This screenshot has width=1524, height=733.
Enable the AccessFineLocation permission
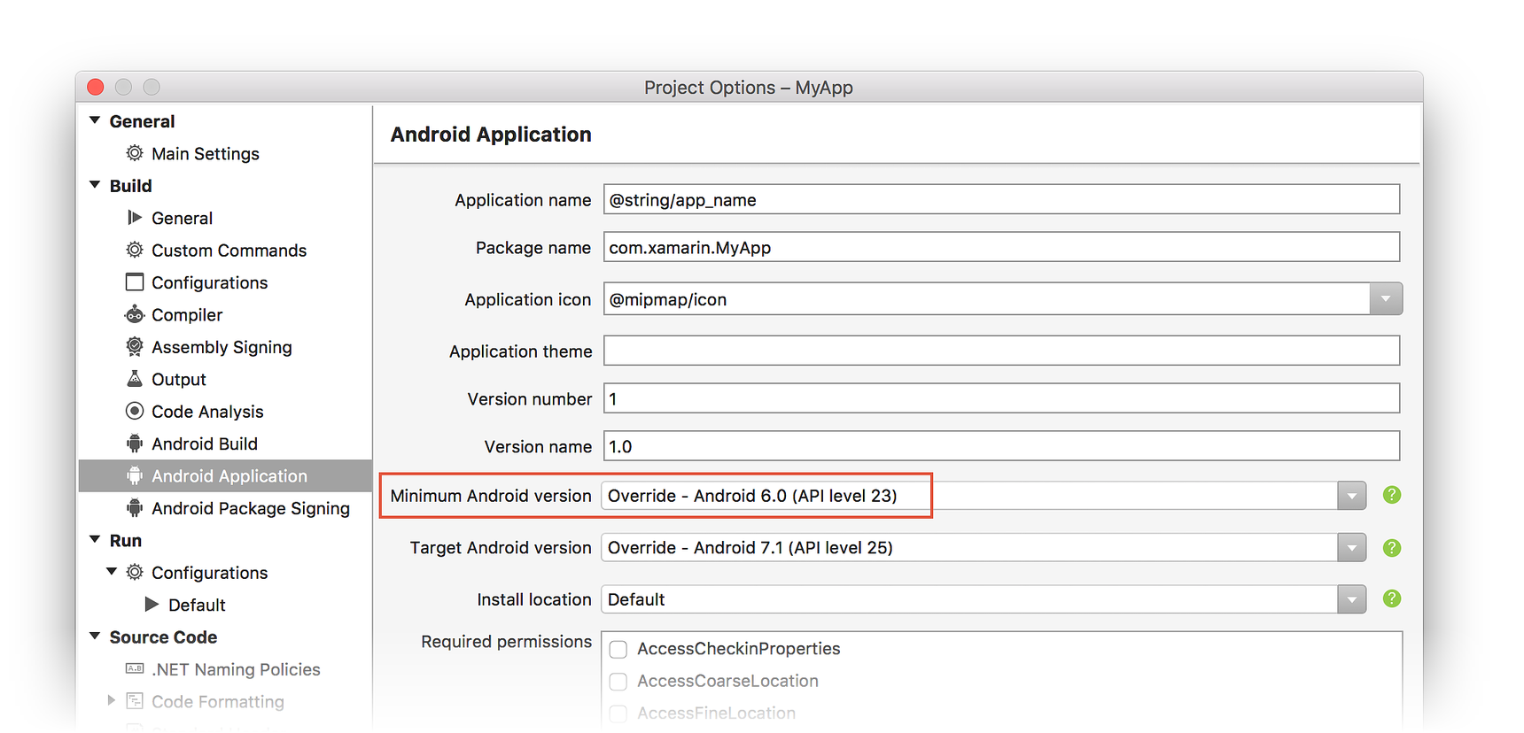click(618, 714)
